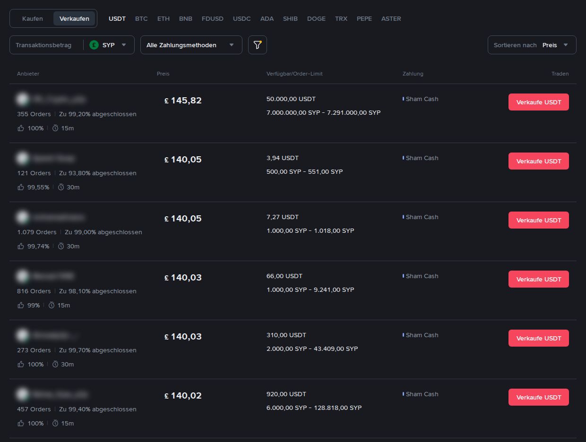Select the USDC coin tab
This screenshot has height=442, width=586.
242,19
